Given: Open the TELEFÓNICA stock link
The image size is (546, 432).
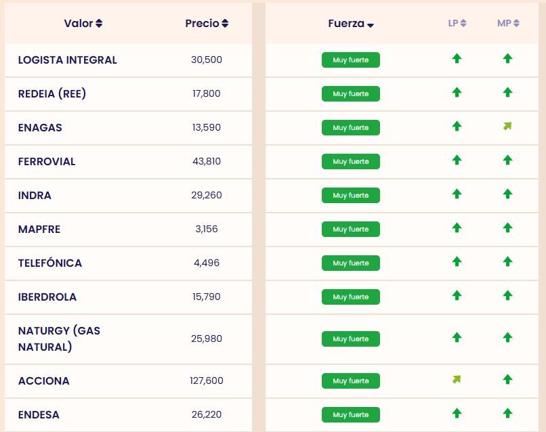Looking at the screenshot, I should (50, 263).
